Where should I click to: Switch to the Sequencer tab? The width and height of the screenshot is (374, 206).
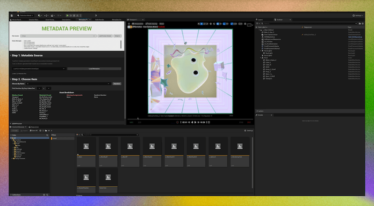point(34,127)
